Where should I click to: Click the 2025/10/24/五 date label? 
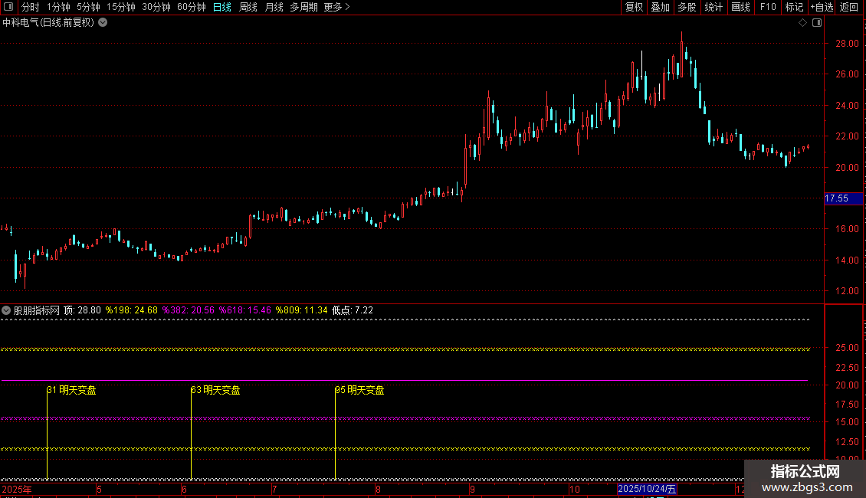pyautogui.click(x=647, y=489)
